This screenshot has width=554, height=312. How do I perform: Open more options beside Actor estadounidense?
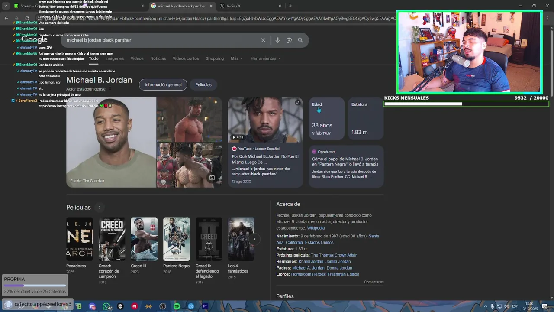click(x=110, y=89)
